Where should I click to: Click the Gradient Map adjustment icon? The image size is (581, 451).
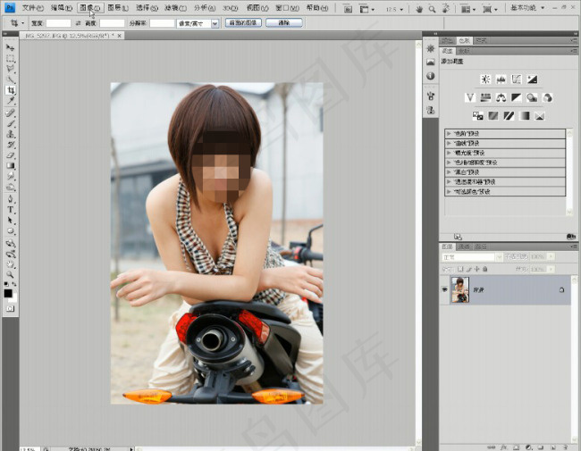coord(524,115)
